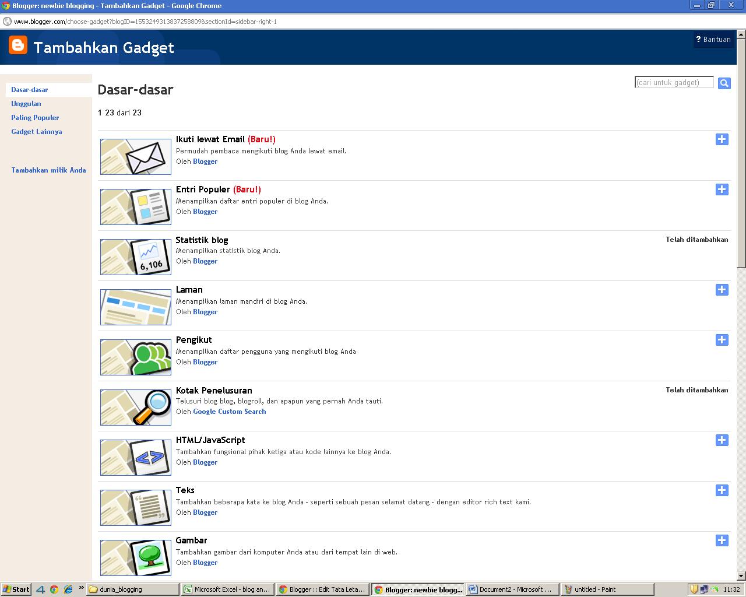Switch to Document2 Microsoft Word taskbar window
This screenshot has height=597, width=746.
tap(512, 589)
